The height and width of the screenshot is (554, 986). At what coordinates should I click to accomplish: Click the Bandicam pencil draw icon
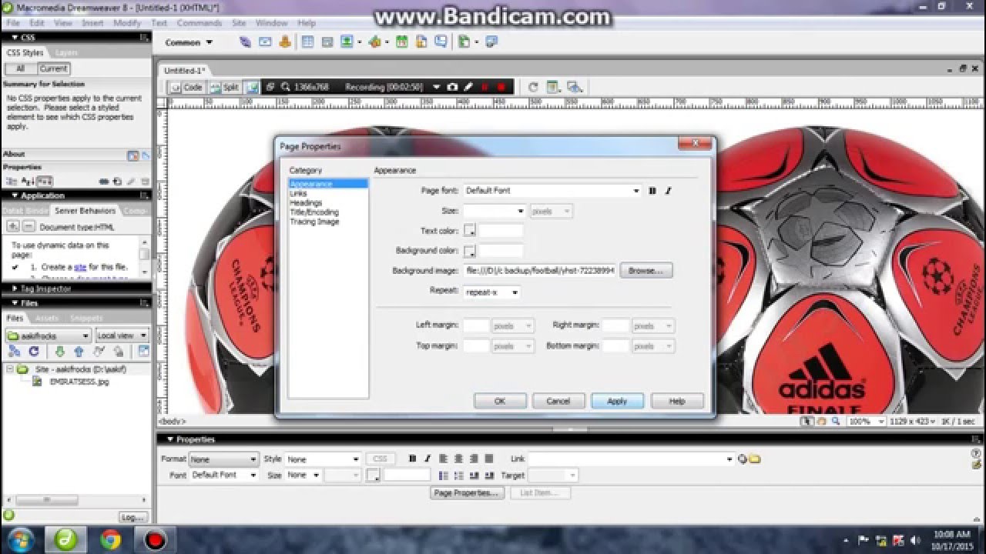tap(467, 87)
